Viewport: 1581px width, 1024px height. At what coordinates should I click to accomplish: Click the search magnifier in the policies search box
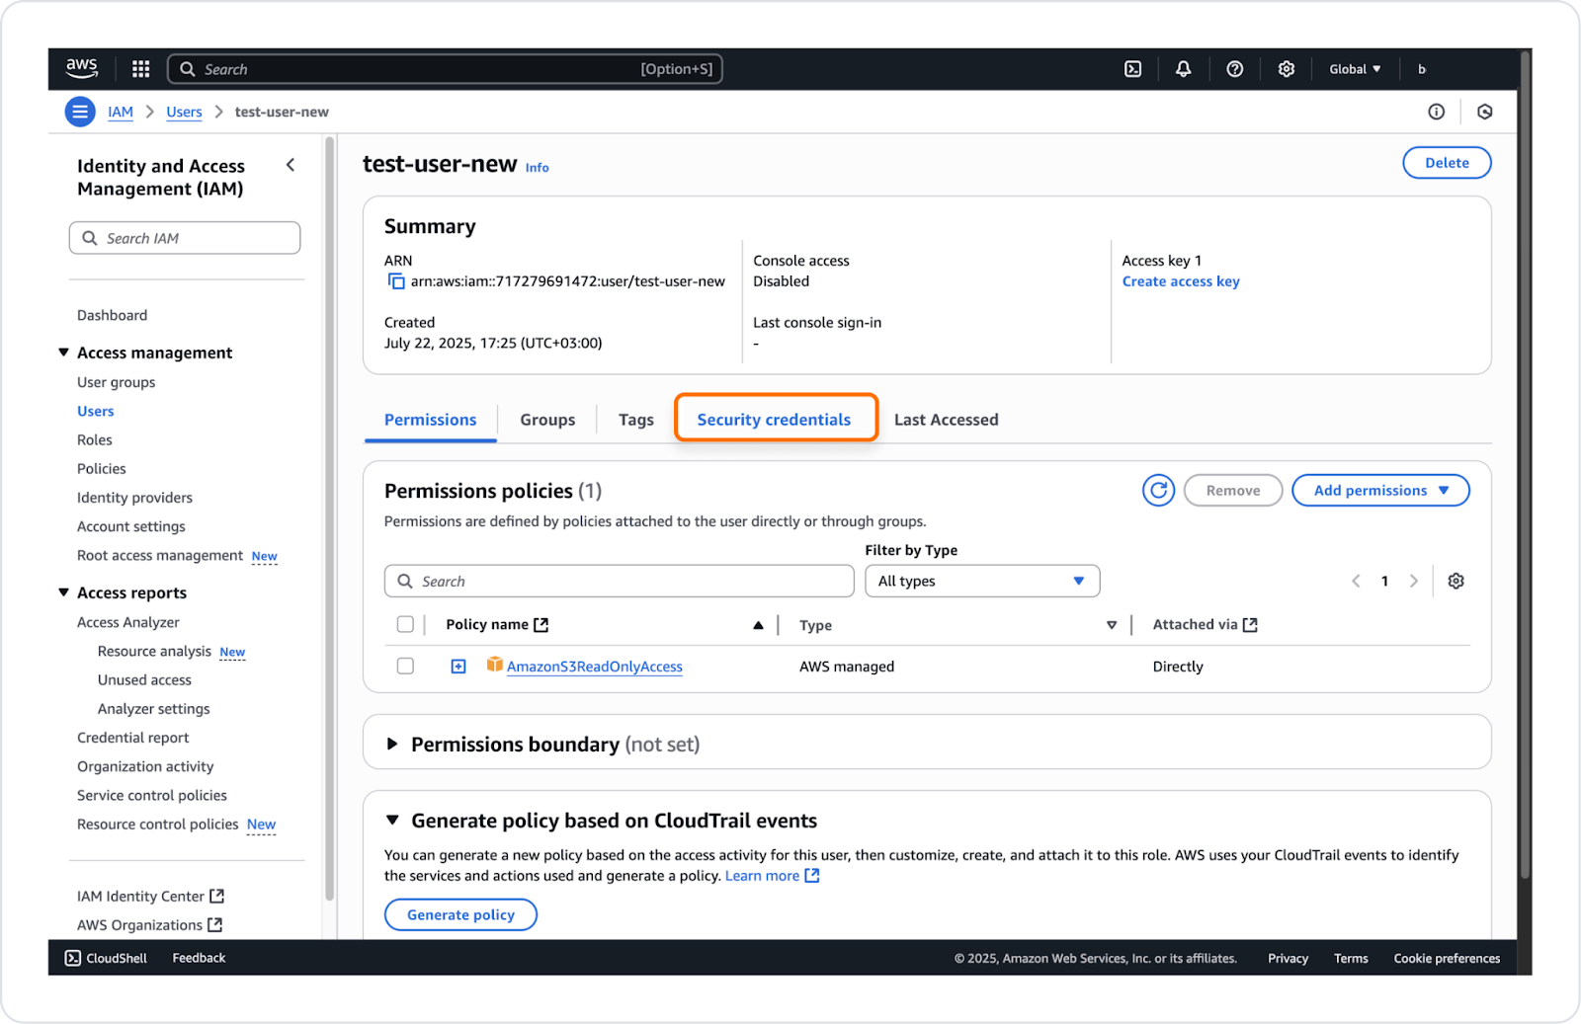point(405,581)
